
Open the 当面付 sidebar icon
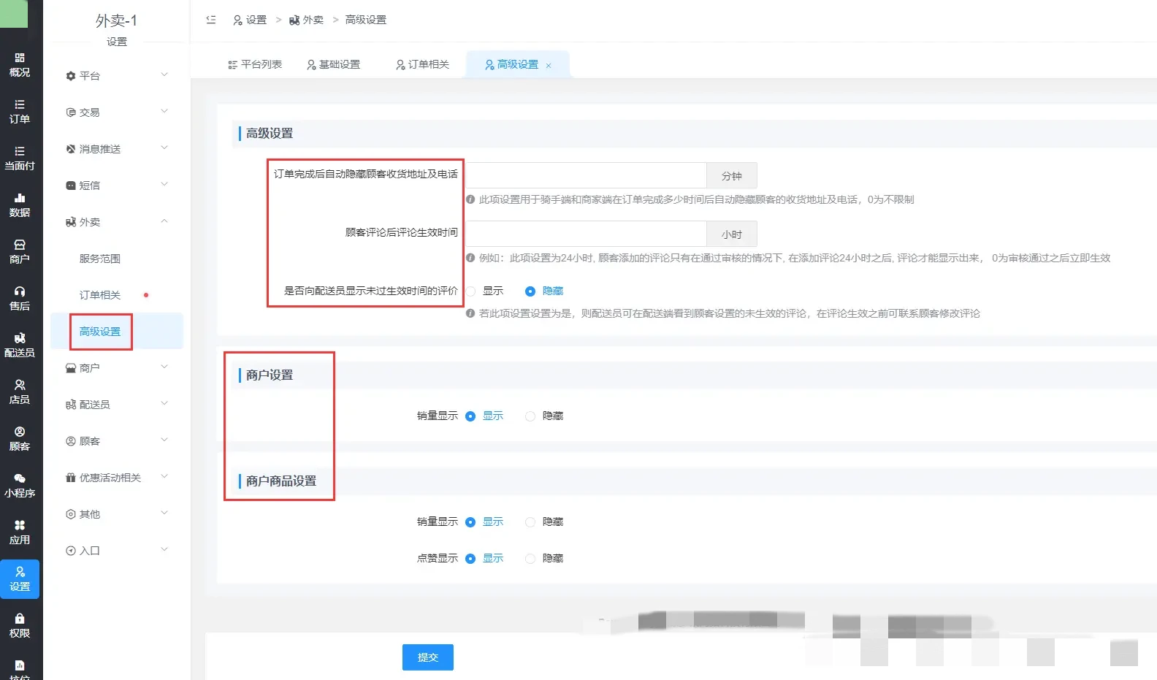20,158
